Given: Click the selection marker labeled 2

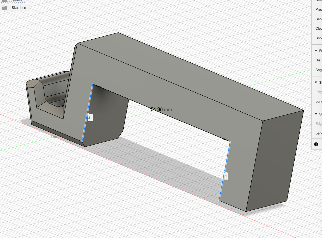Looking at the screenshot, I should 89,117.
